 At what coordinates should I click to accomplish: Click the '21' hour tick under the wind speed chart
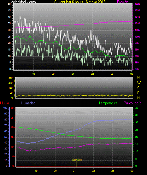[x=73, y=74]
